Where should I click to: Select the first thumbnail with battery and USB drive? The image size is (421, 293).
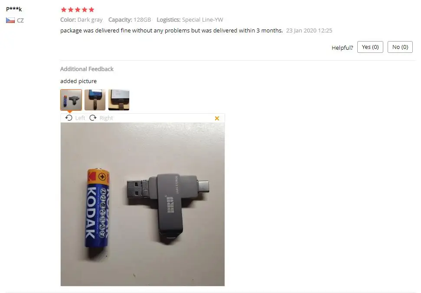tap(71, 100)
